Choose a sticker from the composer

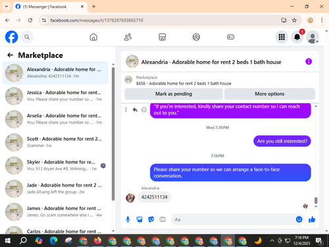click(151, 219)
